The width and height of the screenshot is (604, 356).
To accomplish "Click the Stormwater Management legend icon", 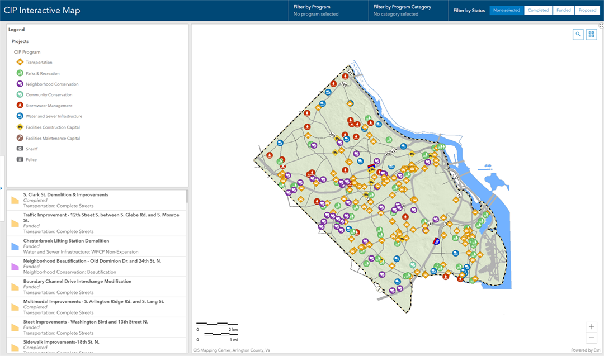I will click(x=20, y=106).
